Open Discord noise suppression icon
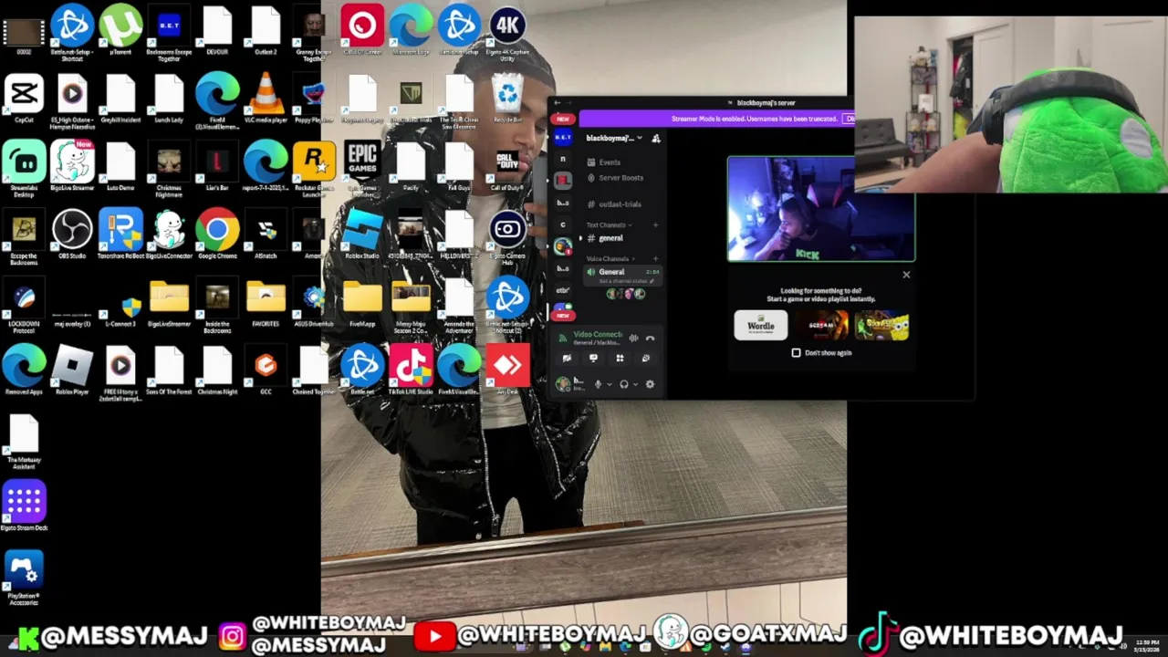The width and height of the screenshot is (1168, 657). (633, 338)
